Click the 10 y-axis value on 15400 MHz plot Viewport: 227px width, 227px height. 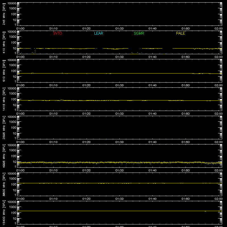(15, 218)
